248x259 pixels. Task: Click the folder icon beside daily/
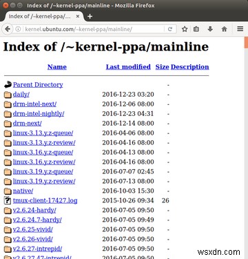[x=8, y=95]
